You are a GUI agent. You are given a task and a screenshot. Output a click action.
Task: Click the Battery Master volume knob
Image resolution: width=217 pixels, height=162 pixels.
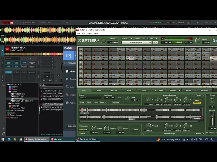tap(198, 40)
